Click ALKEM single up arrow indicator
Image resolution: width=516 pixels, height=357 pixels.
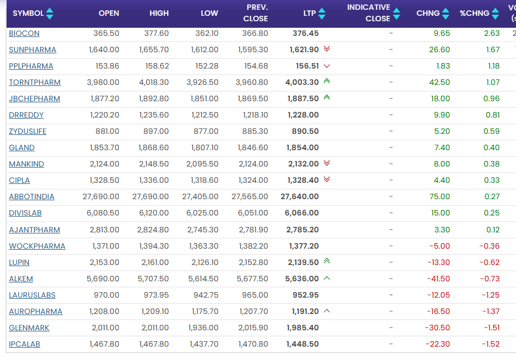pyautogui.click(x=327, y=278)
